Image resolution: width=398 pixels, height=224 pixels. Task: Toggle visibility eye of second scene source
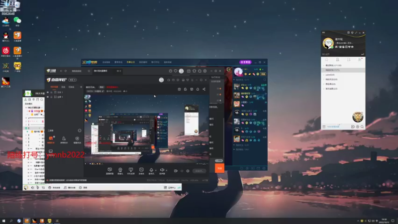coord(48,97)
